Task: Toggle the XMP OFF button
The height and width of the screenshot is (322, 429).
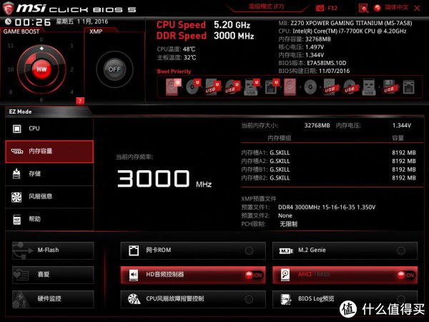Action: point(114,69)
